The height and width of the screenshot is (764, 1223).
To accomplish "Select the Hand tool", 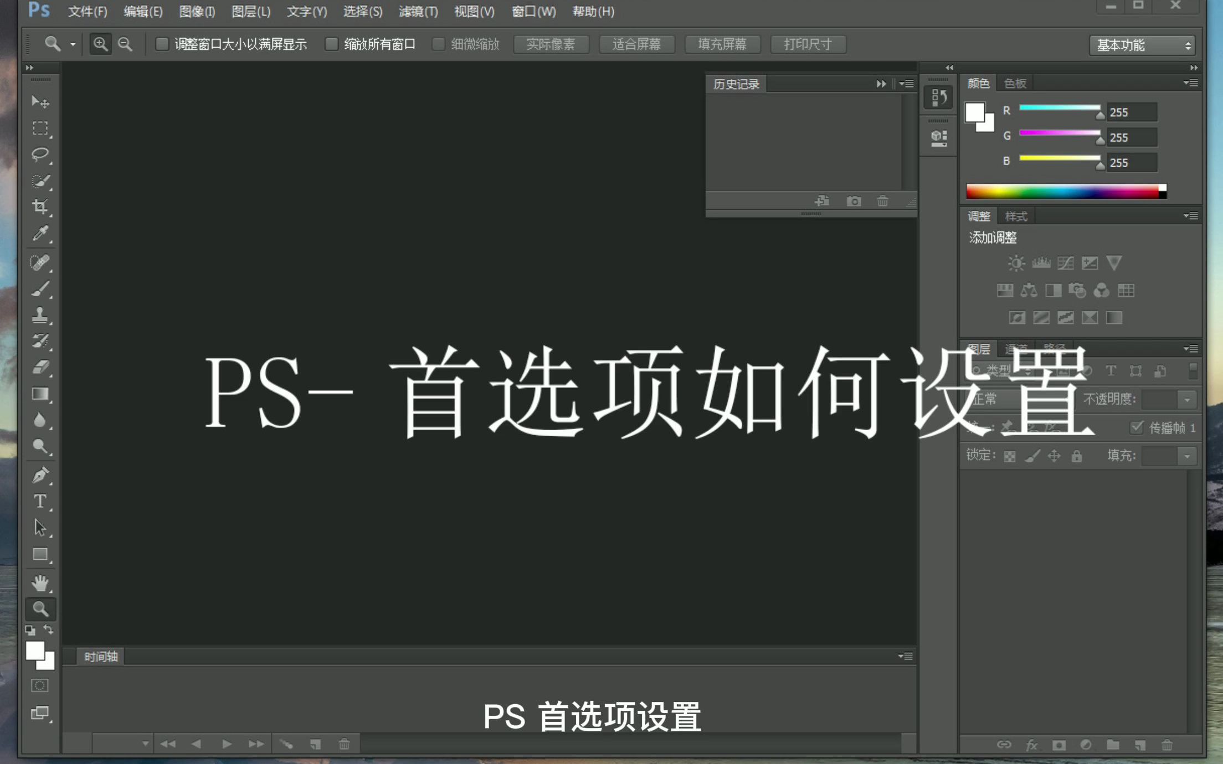I will 40,583.
